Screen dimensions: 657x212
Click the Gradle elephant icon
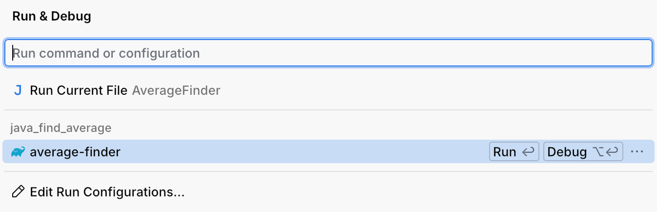pyautogui.click(x=18, y=152)
